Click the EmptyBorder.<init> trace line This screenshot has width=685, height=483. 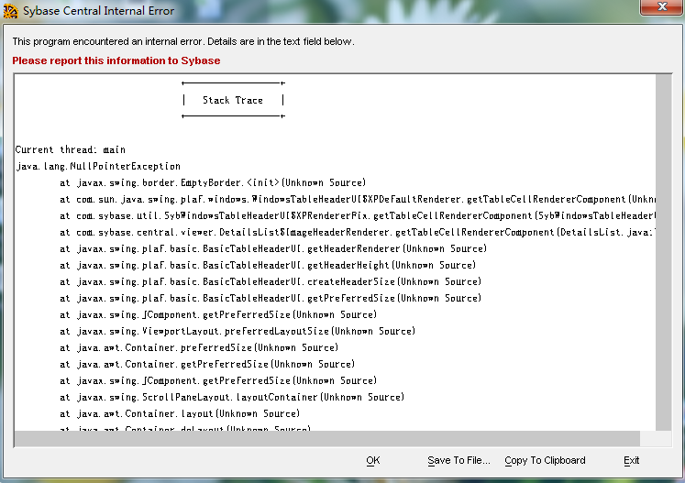(213, 183)
